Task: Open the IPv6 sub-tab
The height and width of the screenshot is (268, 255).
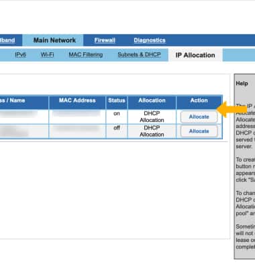Action: pyautogui.click(x=20, y=54)
